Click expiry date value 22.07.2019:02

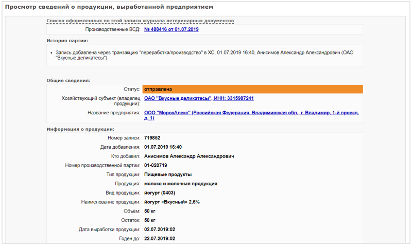tap(160, 239)
